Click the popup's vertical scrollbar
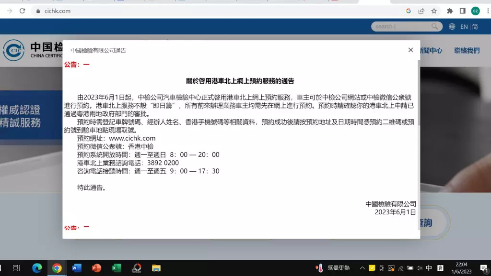Viewport: 491px width, 276px height. click(x=419, y=96)
